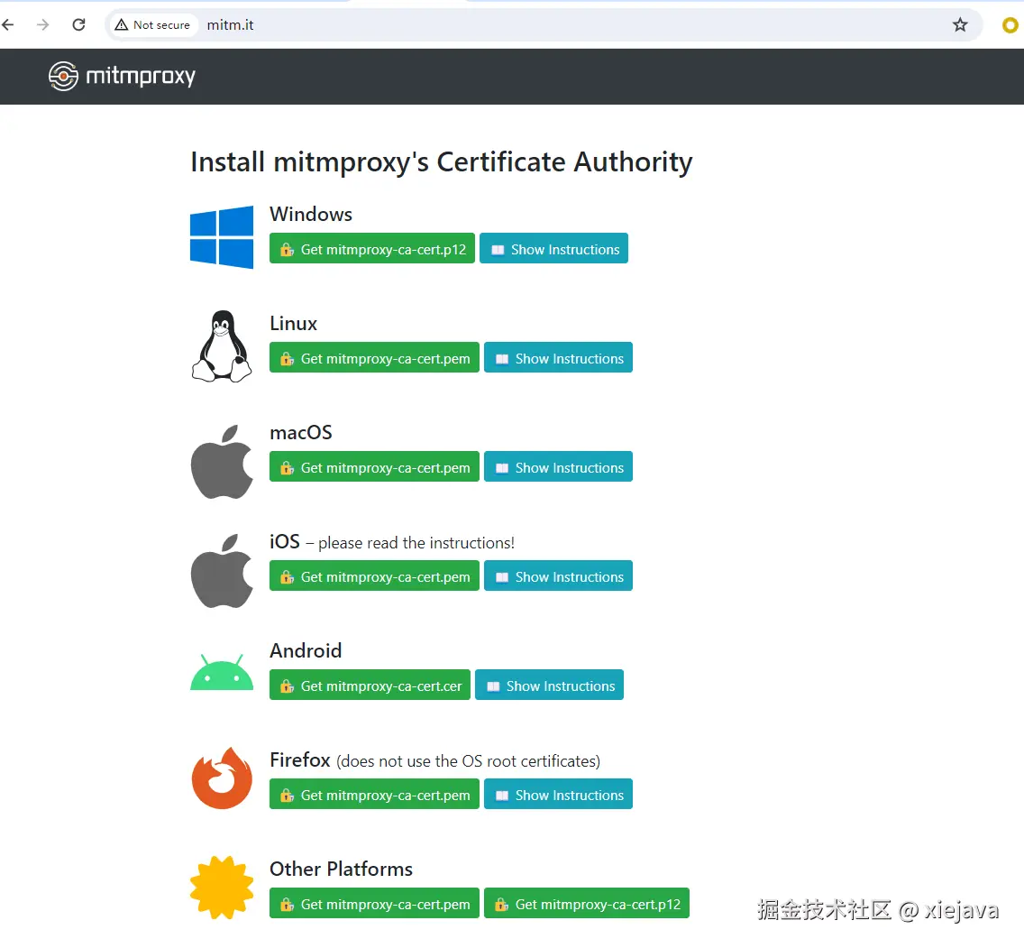1024x948 pixels.
Task: Download mitmproxy-ca-cert.pem for iOS
Action: [374, 575]
